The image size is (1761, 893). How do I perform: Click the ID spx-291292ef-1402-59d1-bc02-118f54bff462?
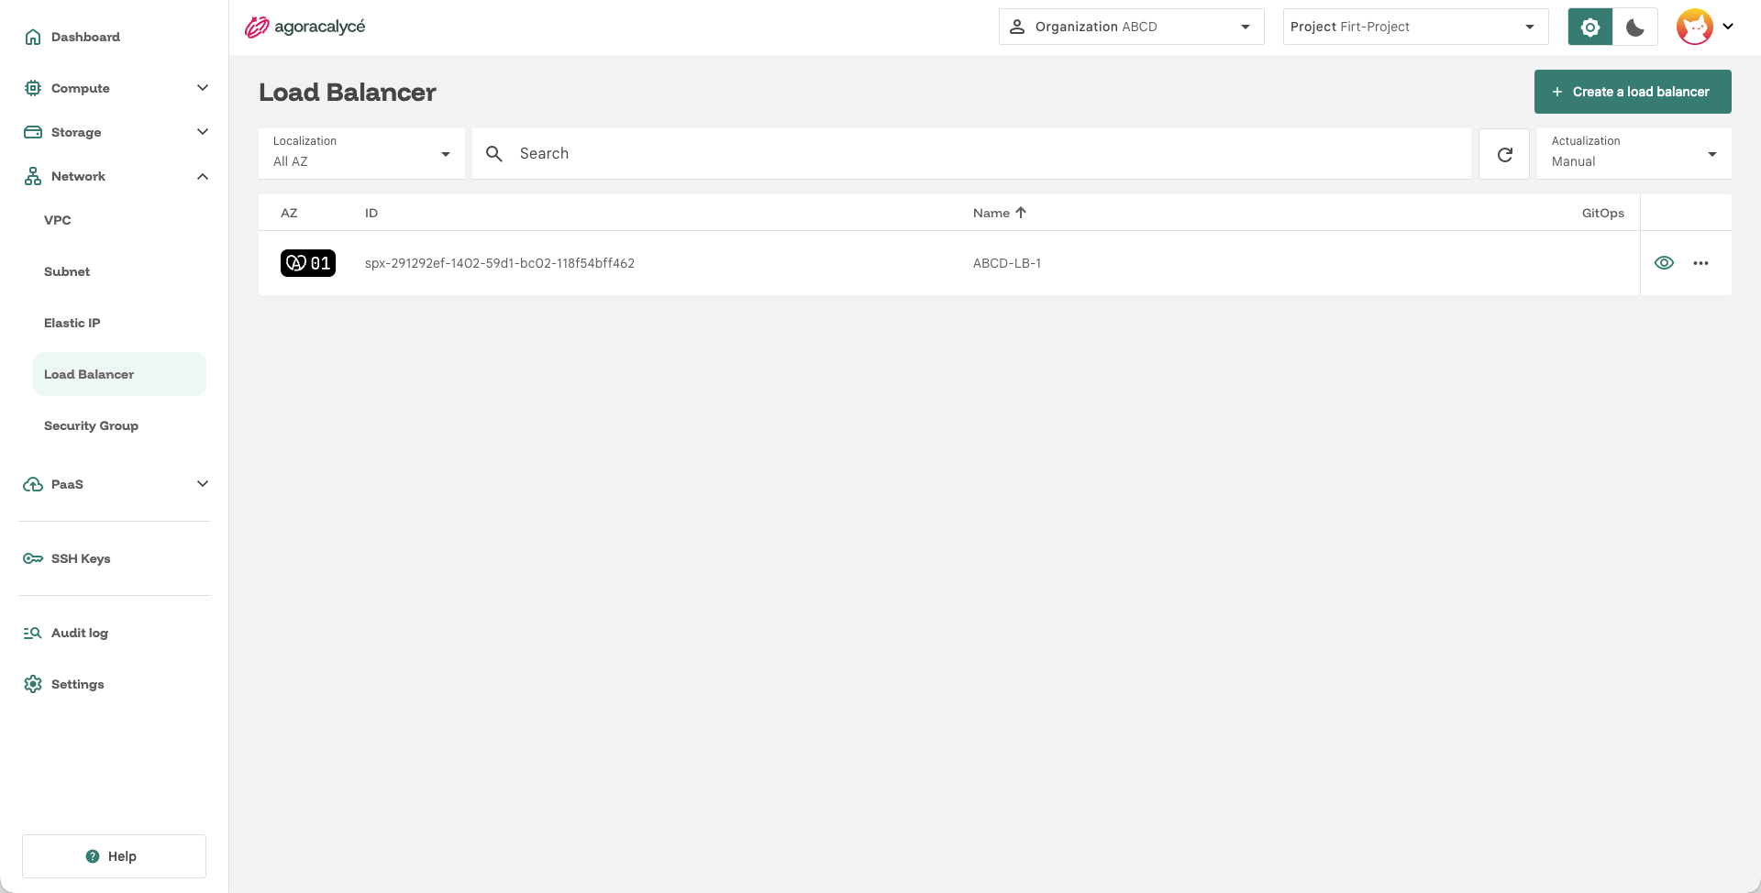pyautogui.click(x=500, y=263)
